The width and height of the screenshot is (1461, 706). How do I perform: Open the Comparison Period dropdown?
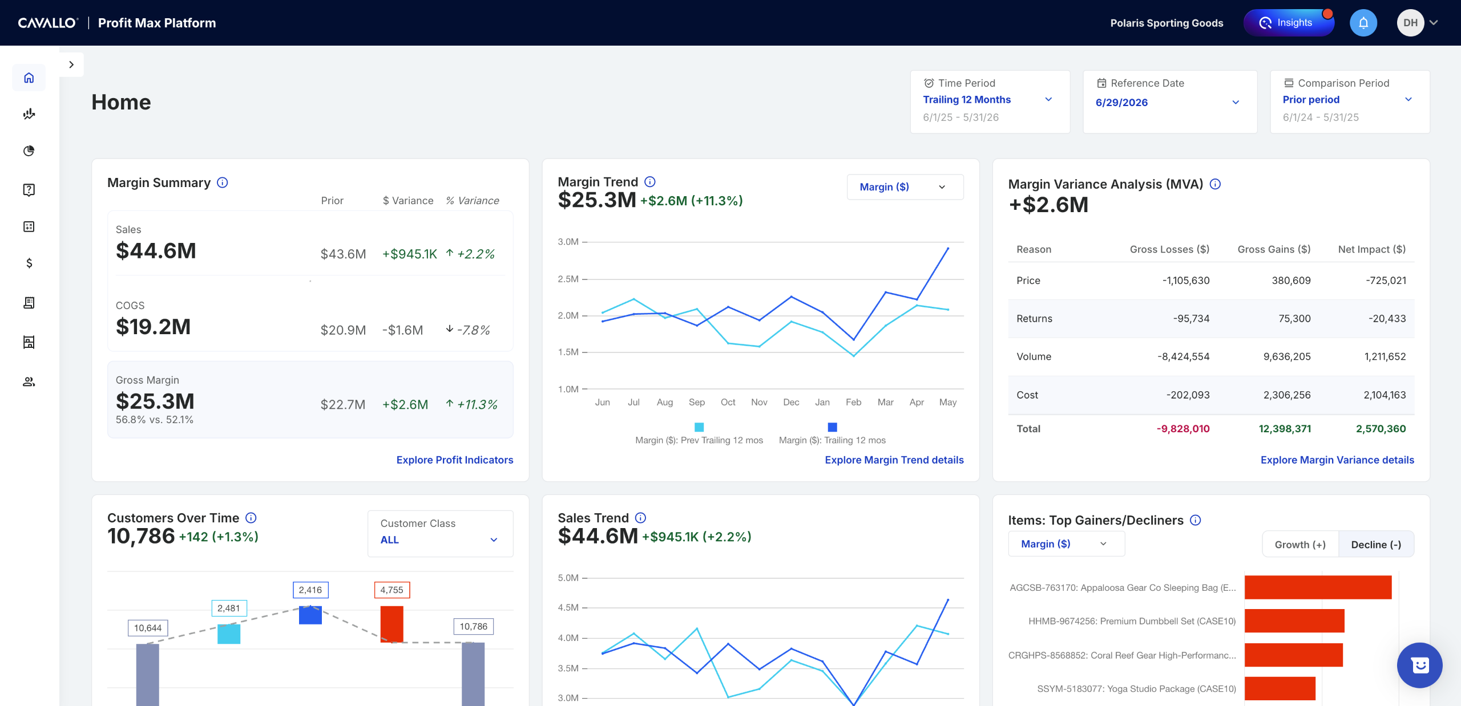pos(1350,102)
